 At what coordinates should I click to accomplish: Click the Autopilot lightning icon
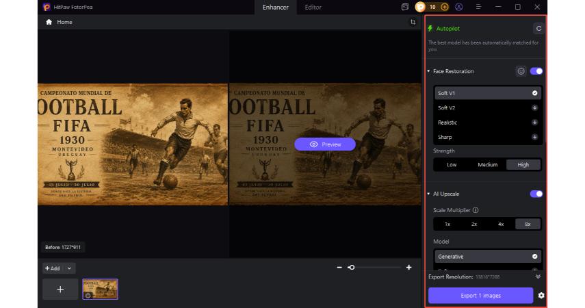coord(430,28)
